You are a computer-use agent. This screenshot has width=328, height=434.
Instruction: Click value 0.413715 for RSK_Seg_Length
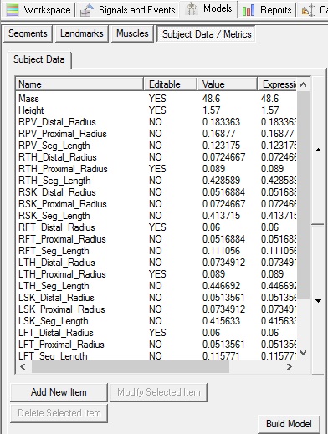click(221, 216)
